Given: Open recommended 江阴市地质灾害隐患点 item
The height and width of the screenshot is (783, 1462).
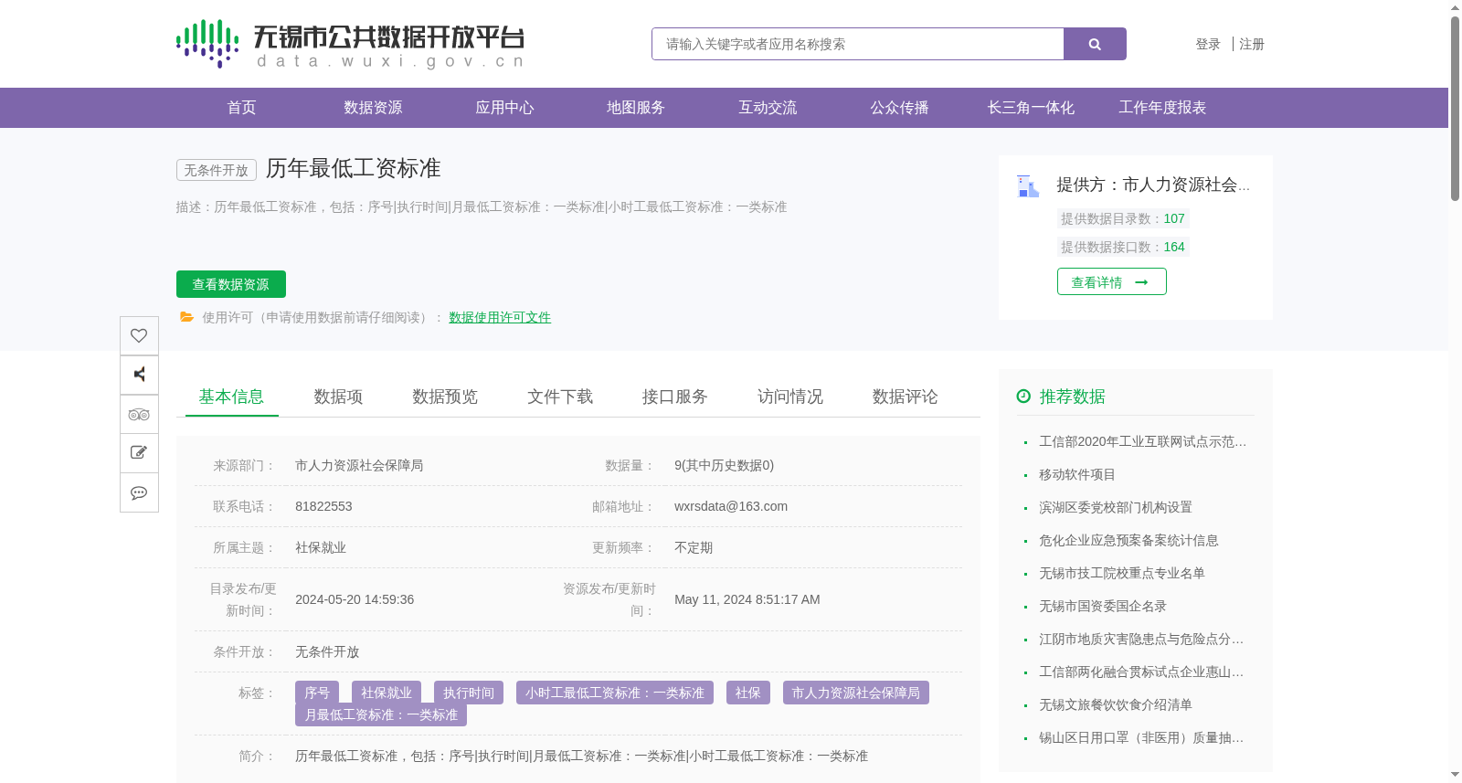Looking at the screenshot, I should pyautogui.click(x=1141, y=639).
